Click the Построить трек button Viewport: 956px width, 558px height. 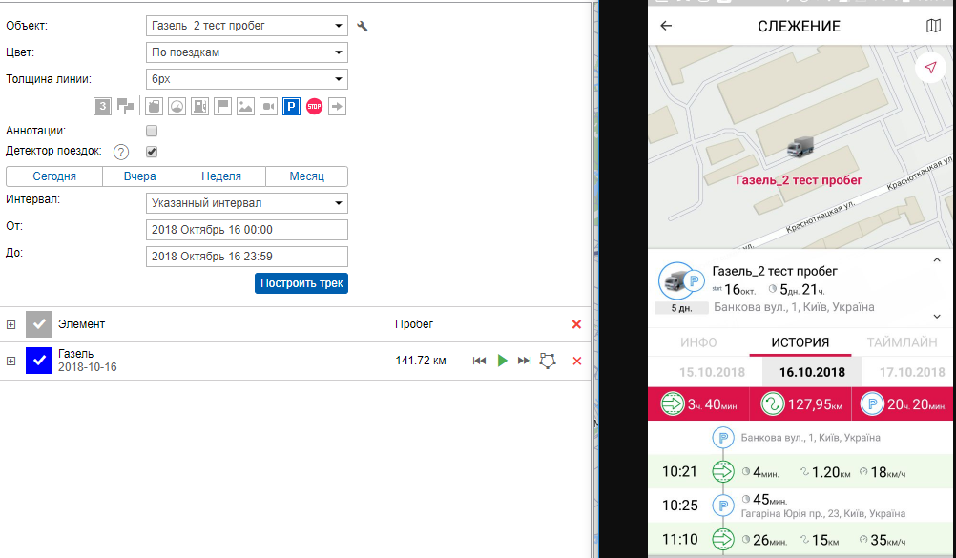[x=301, y=283]
